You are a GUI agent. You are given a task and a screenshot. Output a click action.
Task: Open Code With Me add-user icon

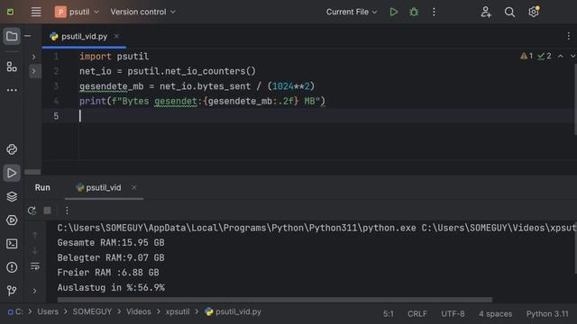[x=486, y=12]
